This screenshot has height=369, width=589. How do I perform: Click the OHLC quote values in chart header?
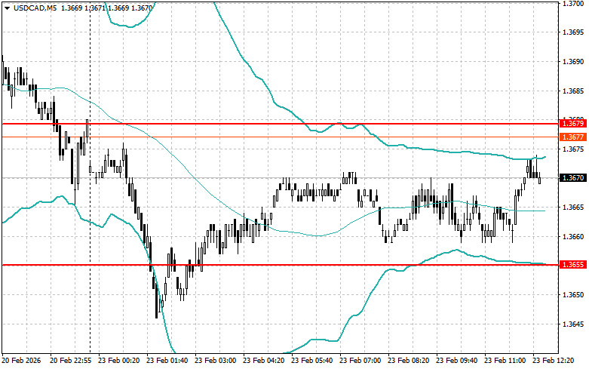[x=106, y=8]
